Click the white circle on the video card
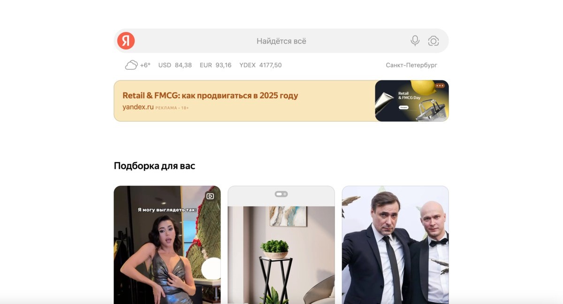 (x=211, y=269)
